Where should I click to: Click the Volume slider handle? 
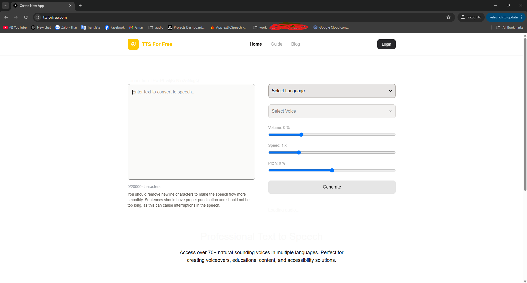[x=301, y=135]
